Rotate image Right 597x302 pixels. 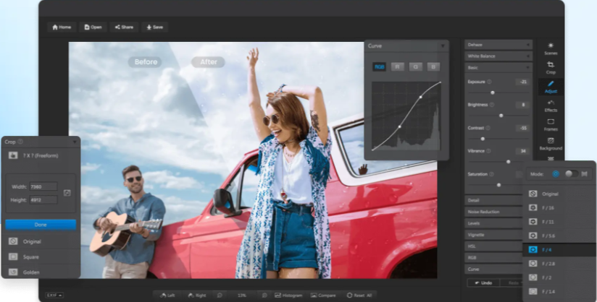(197, 295)
